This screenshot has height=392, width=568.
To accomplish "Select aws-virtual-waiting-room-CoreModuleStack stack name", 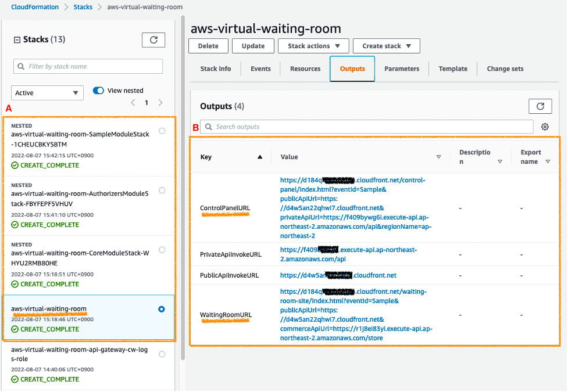I will pyautogui.click(x=80, y=258).
